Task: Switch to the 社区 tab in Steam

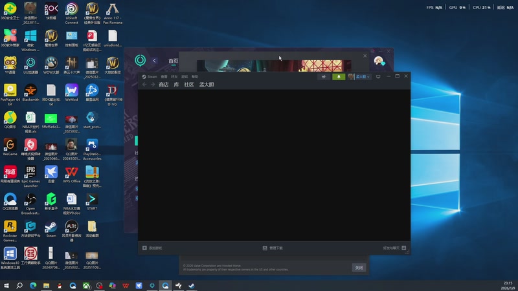Action: tap(189, 85)
